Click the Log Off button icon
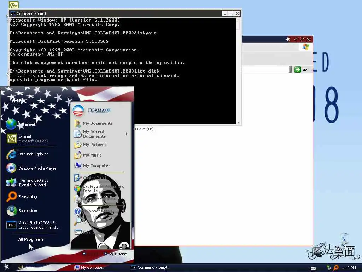Image resolution: width=362 pixels, height=272 pixels. 84,254
